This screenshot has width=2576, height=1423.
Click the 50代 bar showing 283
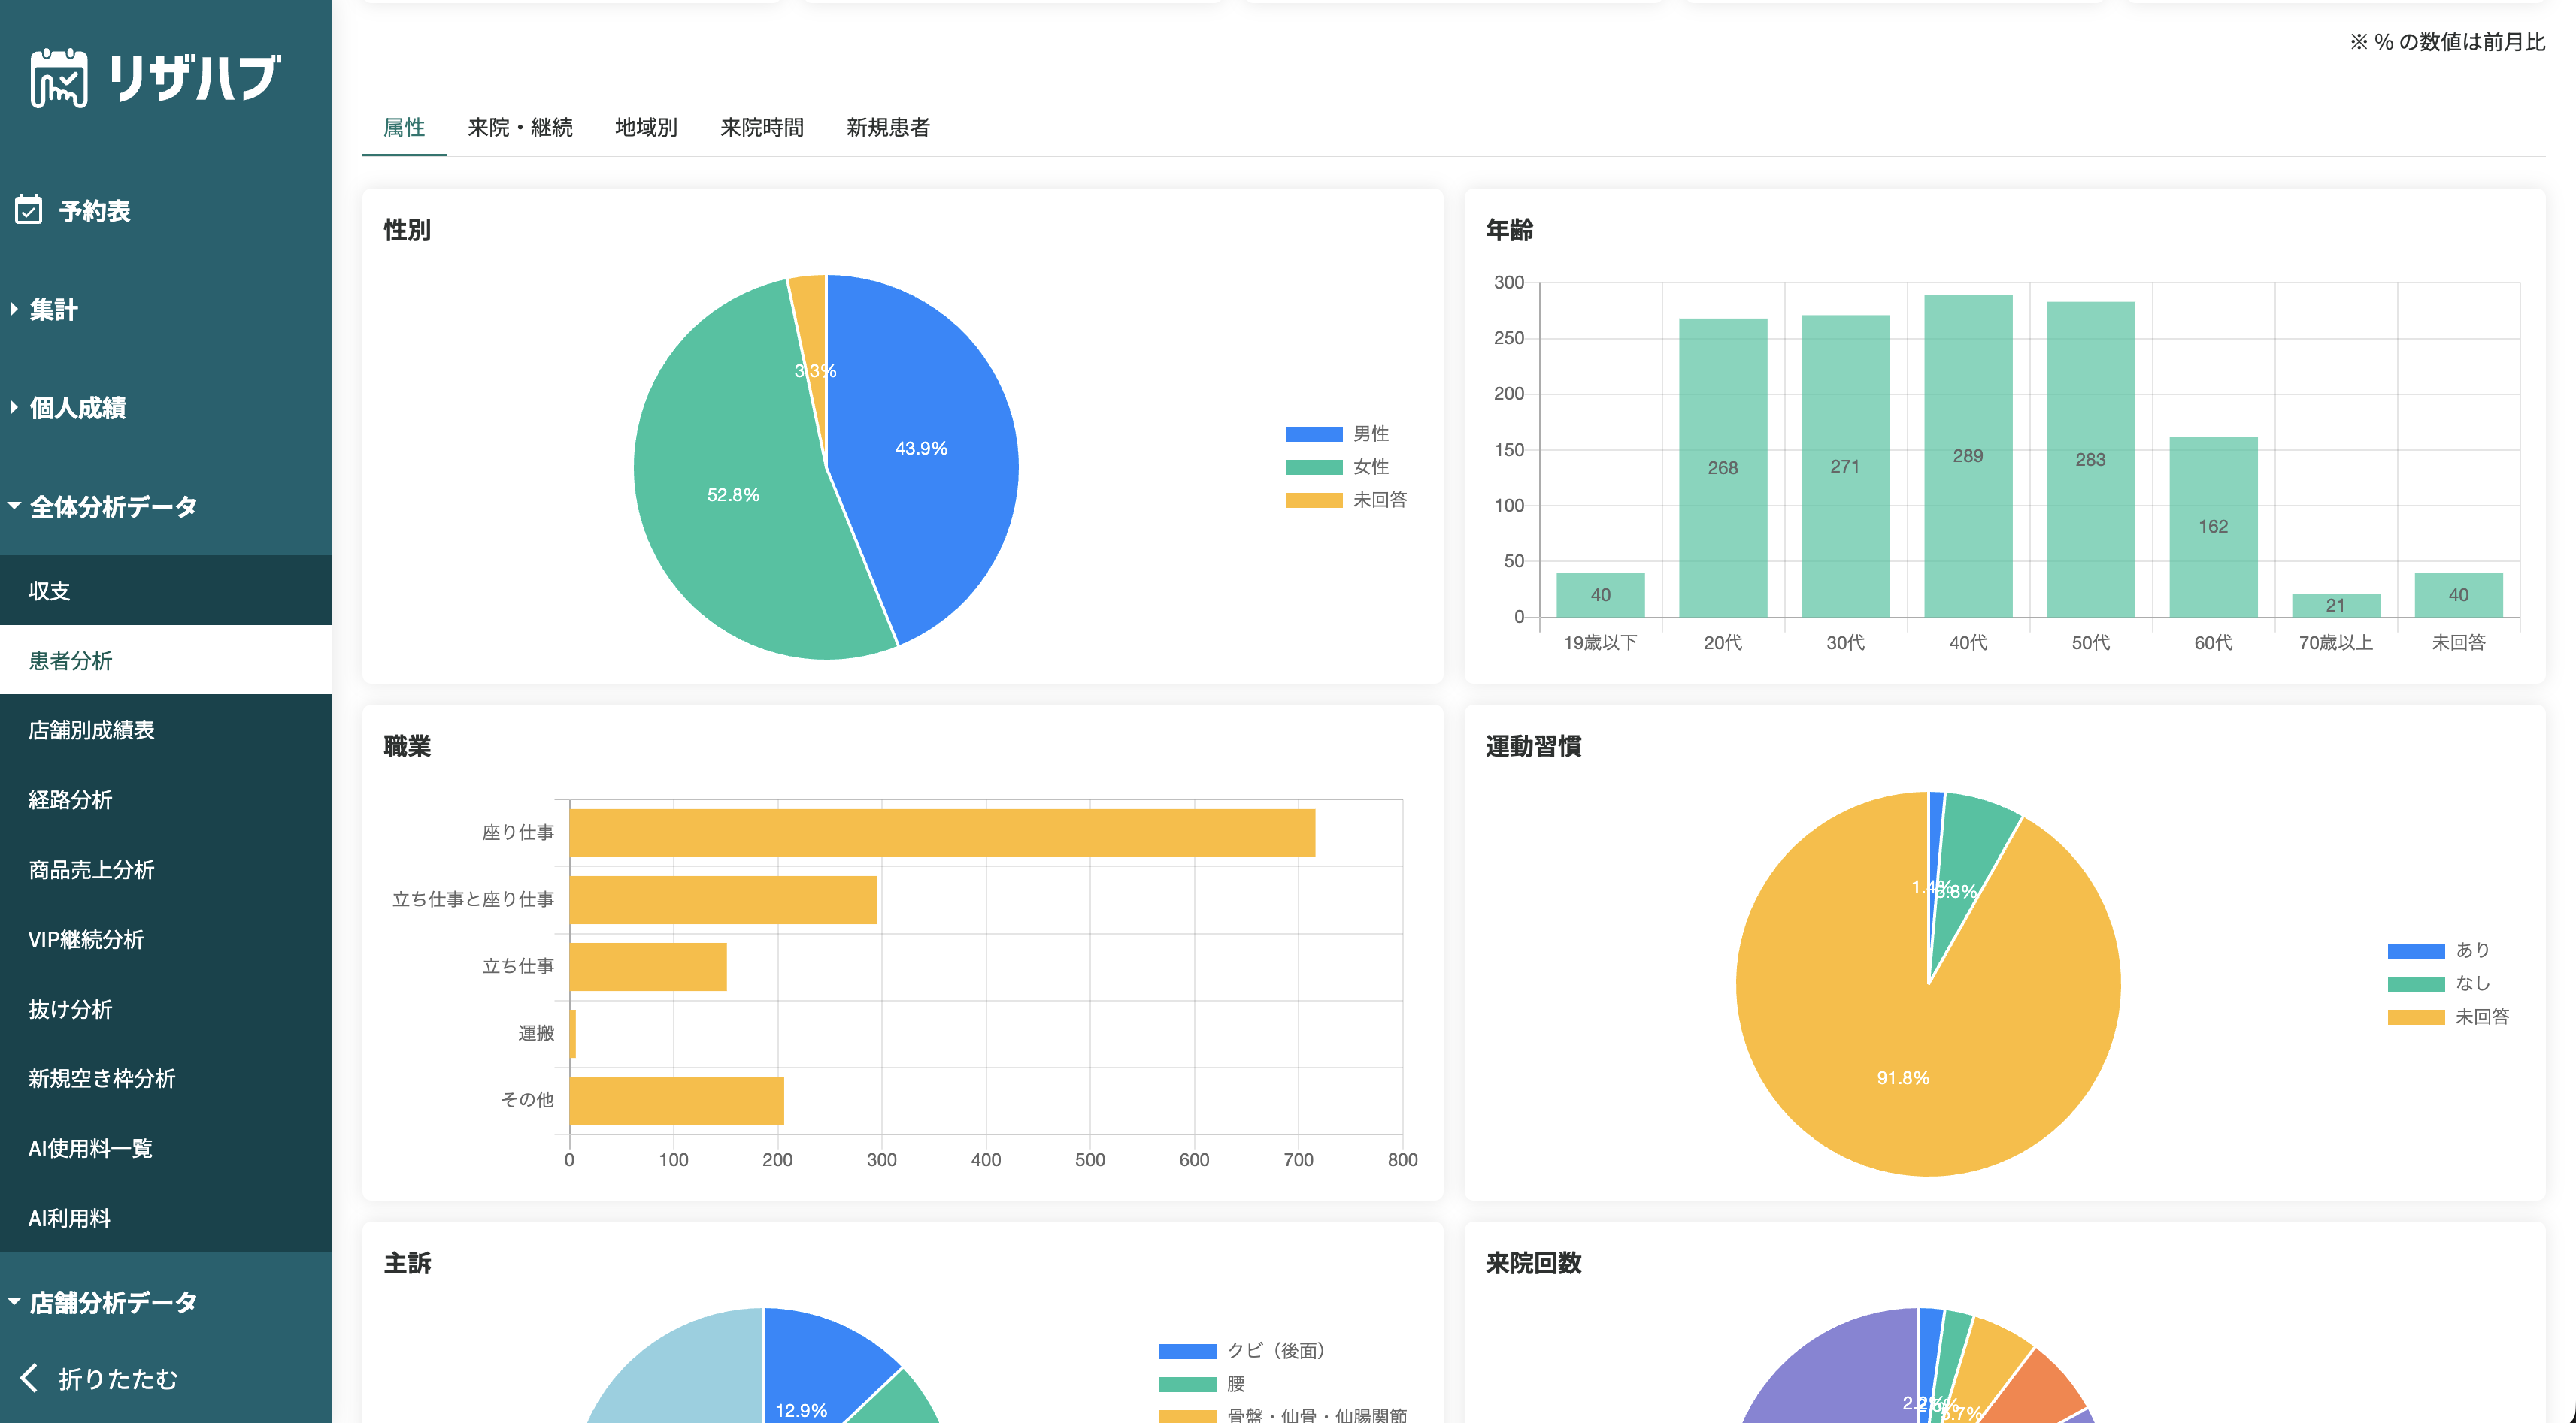pyautogui.click(x=2090, y=460)
